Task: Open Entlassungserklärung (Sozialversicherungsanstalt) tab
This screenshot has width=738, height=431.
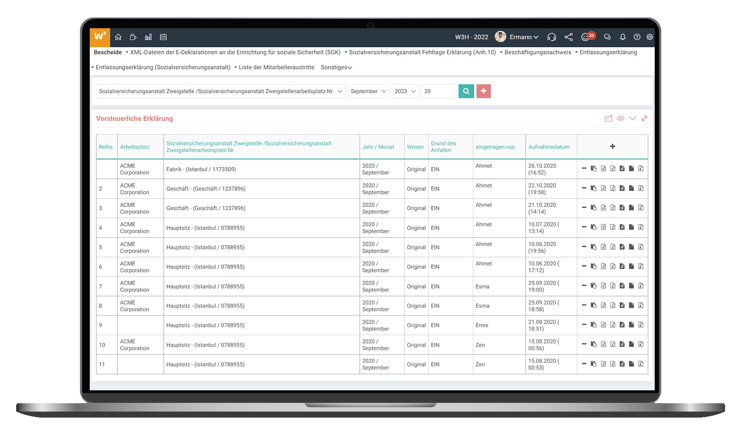Action: click(x=163, y=67)
